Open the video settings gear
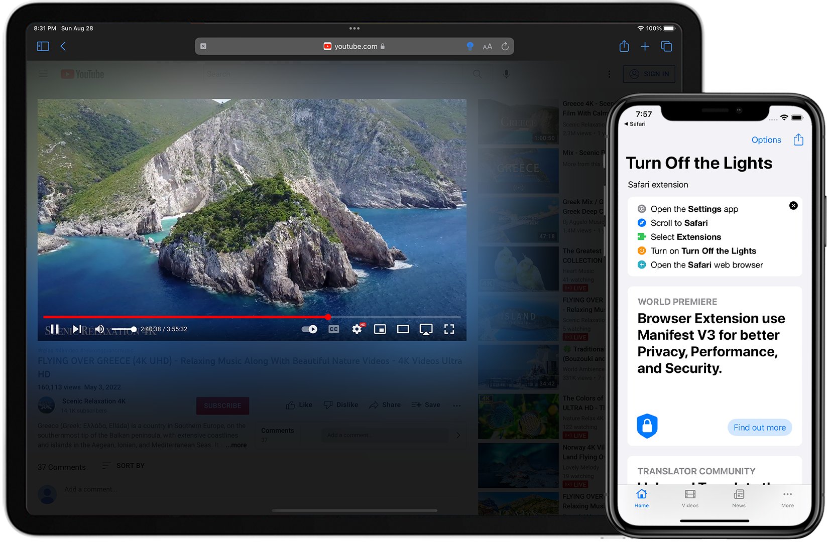 pos(357,329)
